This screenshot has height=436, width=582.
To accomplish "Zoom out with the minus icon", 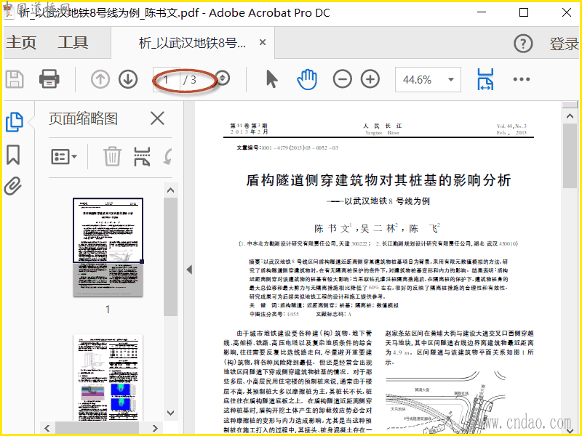I will [x=342, y=79].
